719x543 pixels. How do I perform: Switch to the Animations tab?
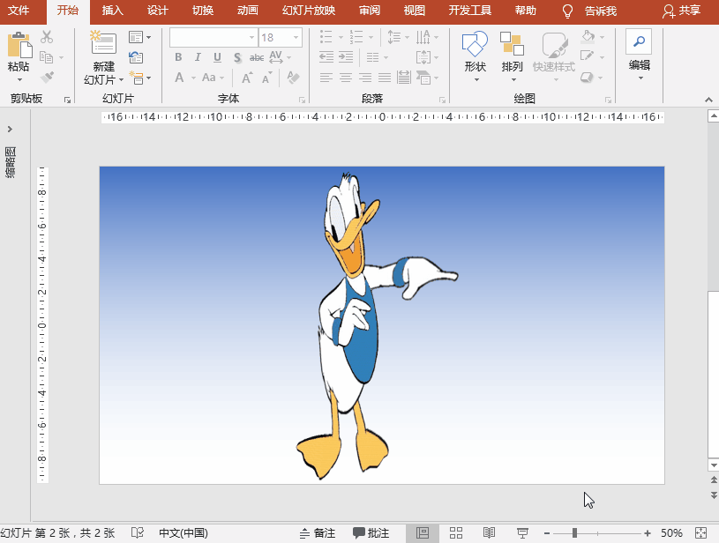(248, 10)
